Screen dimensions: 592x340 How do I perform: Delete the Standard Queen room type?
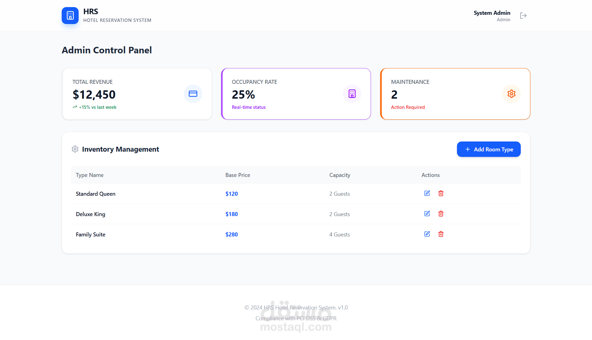click(441, 193)
